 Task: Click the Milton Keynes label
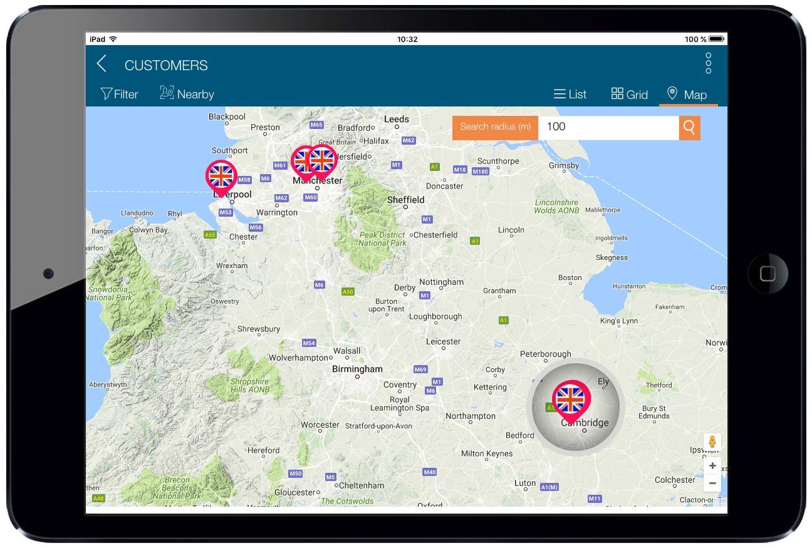(x=487, y=453)
